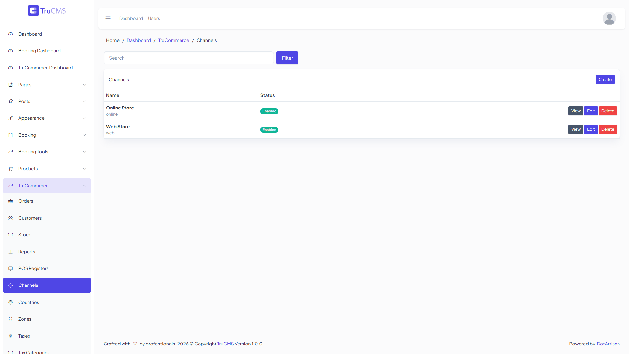Image resolution: width=629 pixels, height=354 pixels.
Task: Expand the Pages menu chevron
Action: (x=84, y=85)
